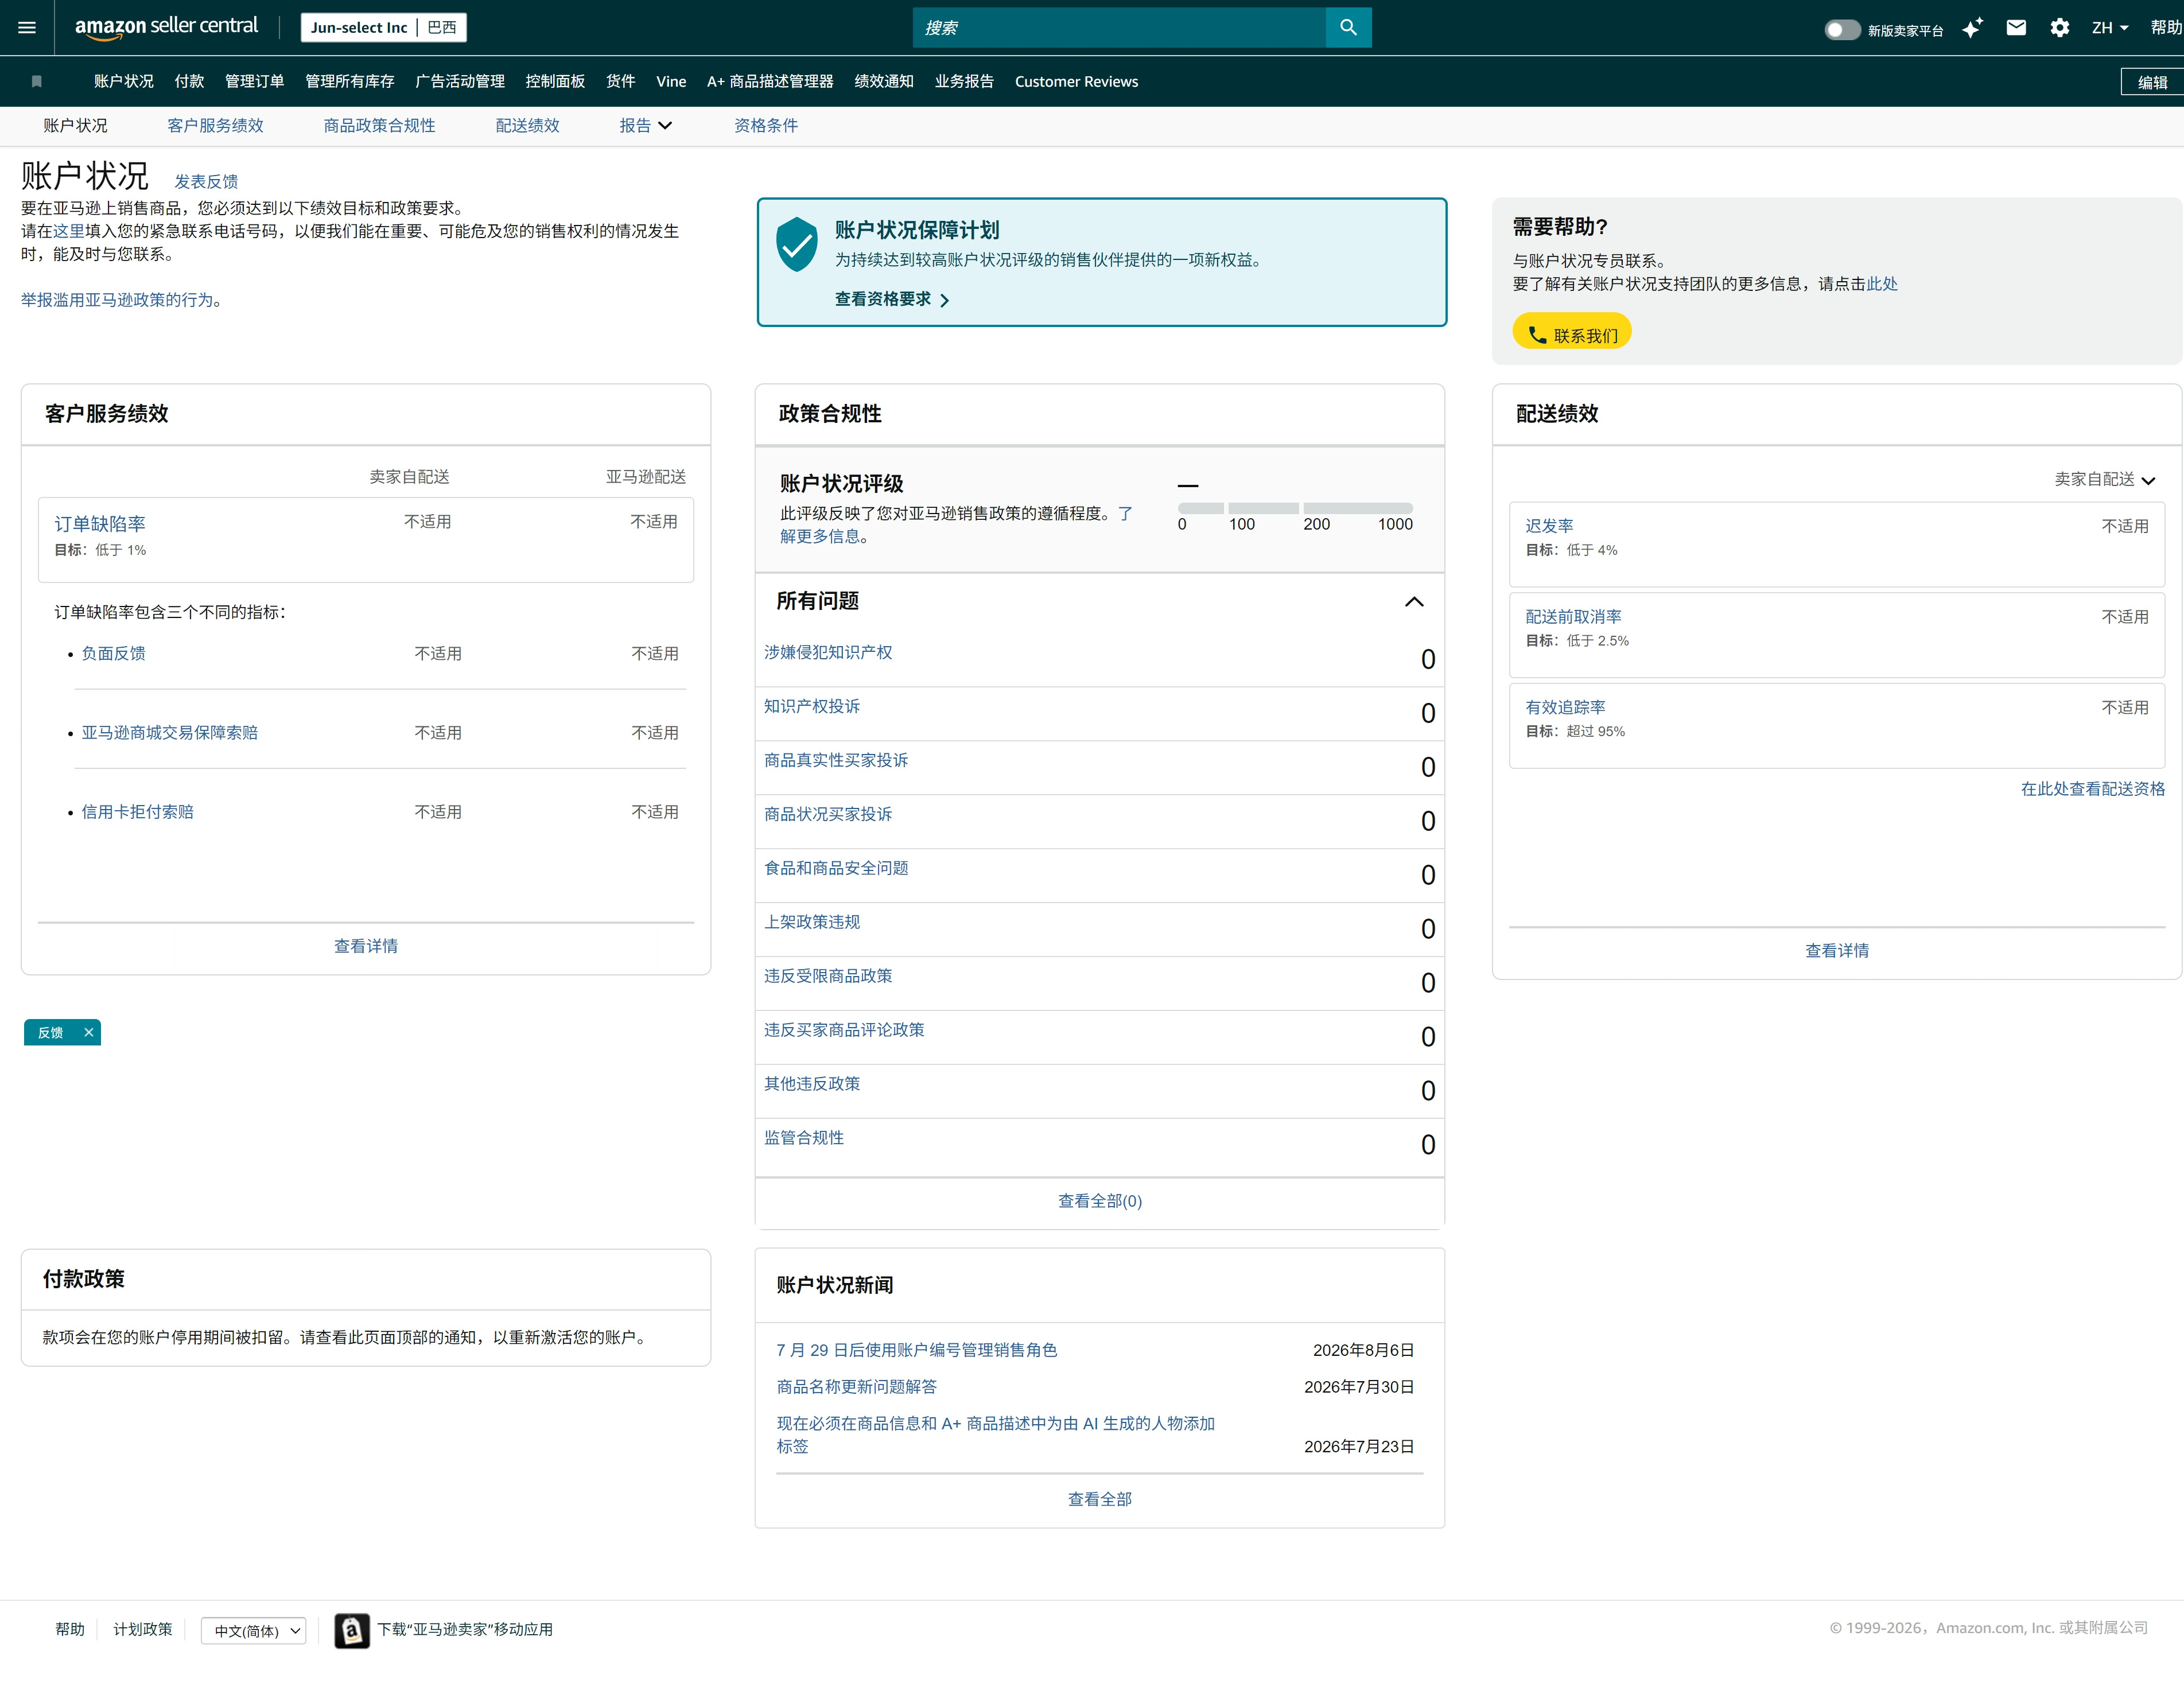Open the messages envelope icon
The height and width of the screenshot is (1695, 2184).
(x=2016, y=28)
